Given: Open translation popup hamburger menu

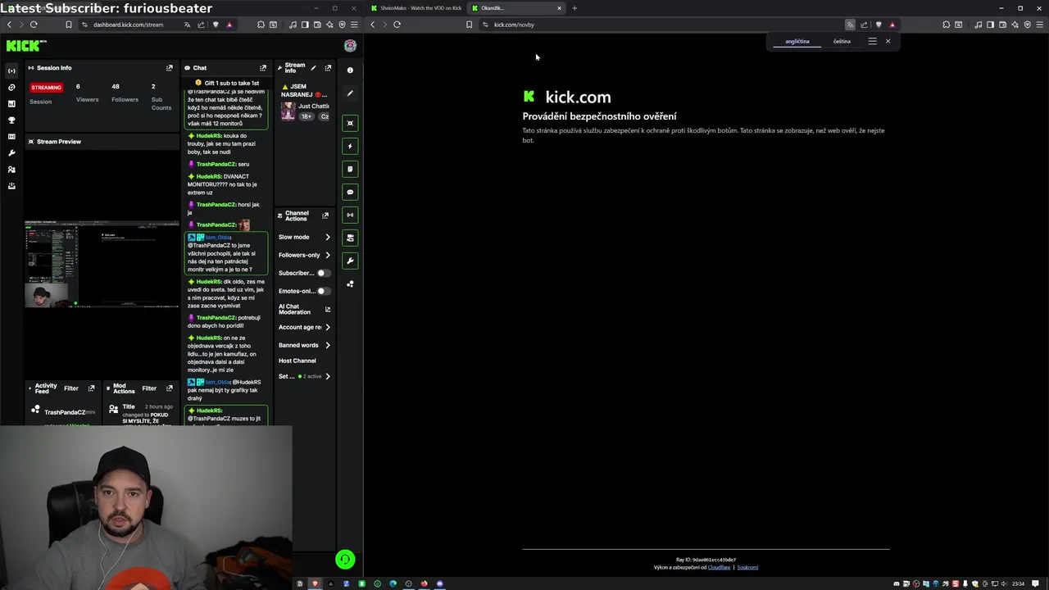Looking at the screenshot, I should (x=872, y=41).
